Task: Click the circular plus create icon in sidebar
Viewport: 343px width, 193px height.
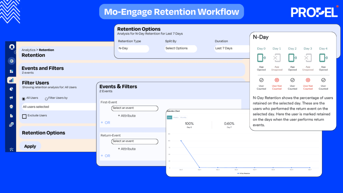Action: tap(12, 61)
